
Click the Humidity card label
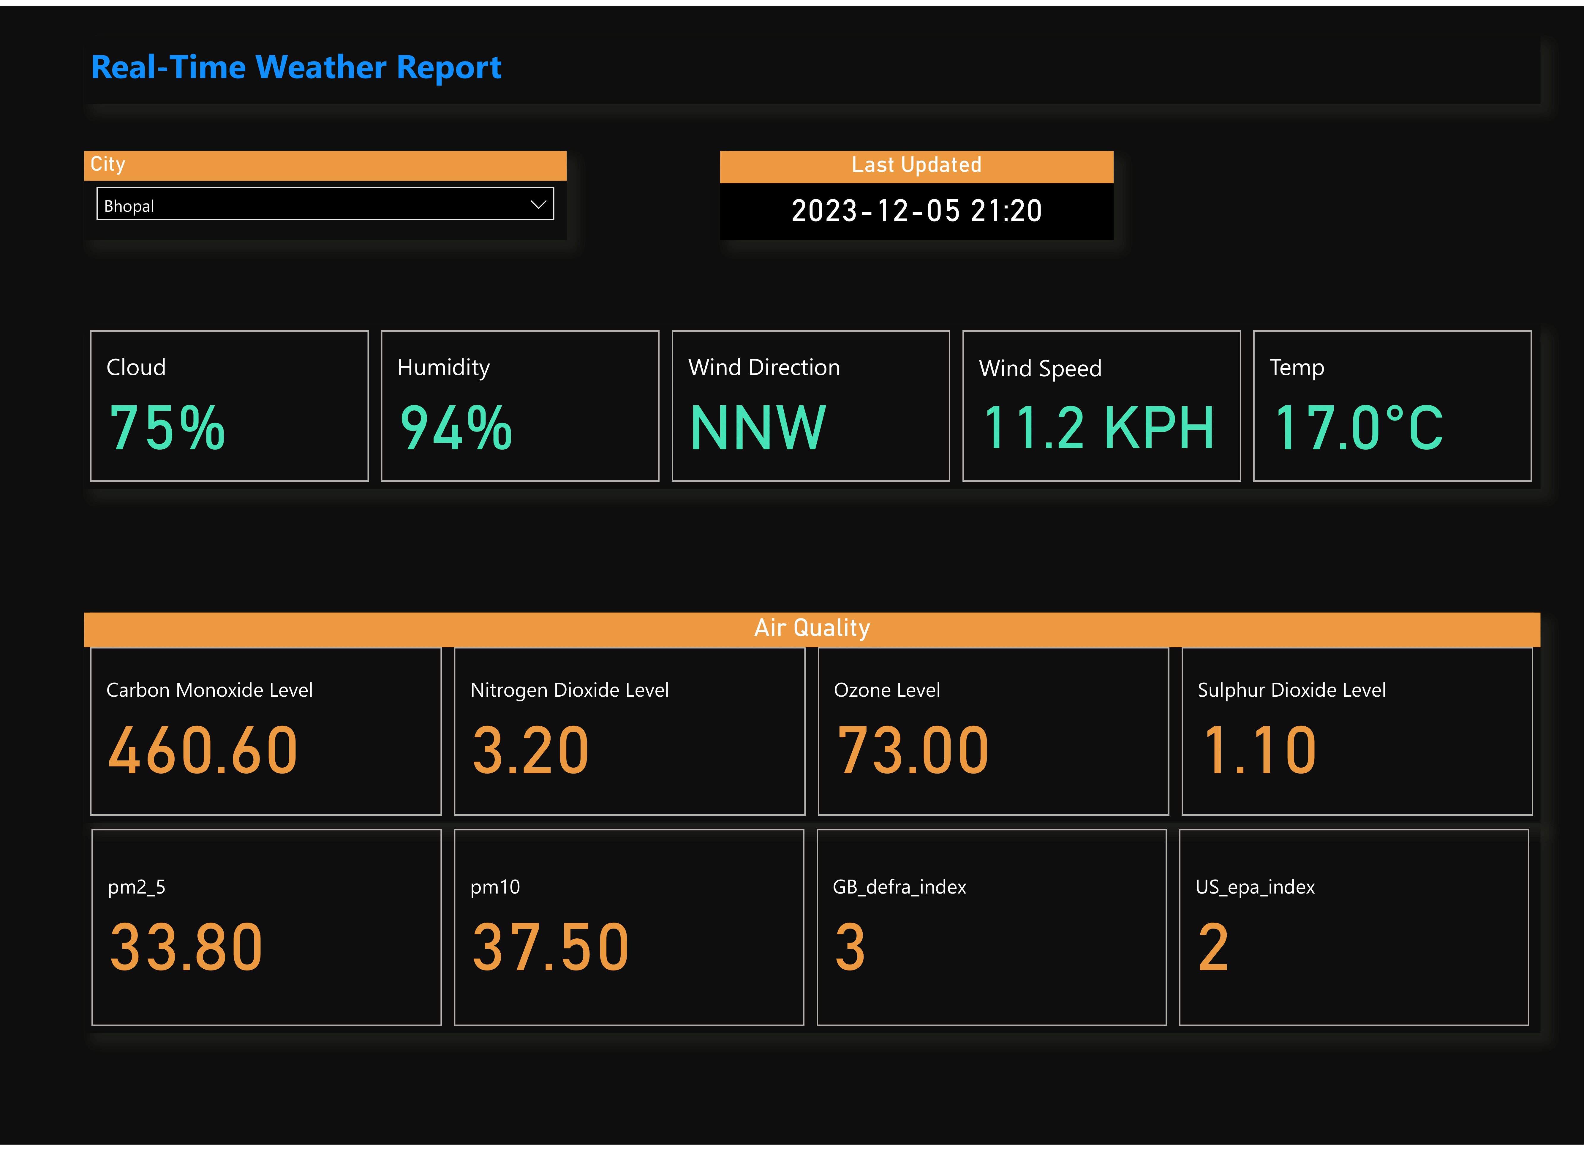(x=443, y=368)
